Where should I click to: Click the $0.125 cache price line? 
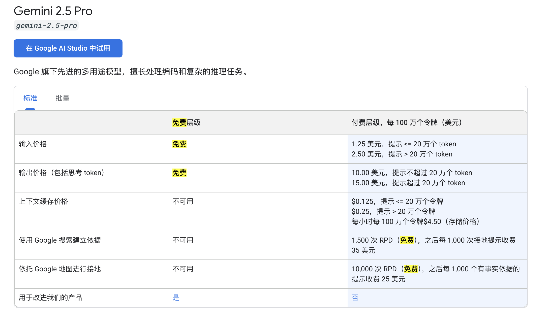pos(398,202)
